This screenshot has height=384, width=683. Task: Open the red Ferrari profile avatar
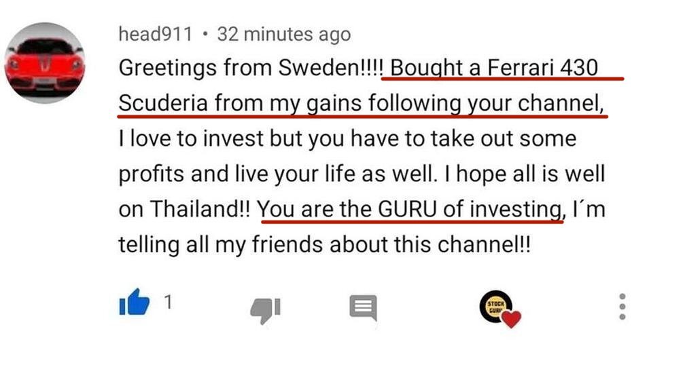tap(45, 63)
